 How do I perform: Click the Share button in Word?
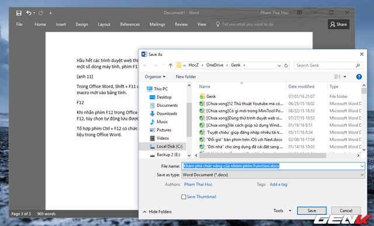pyautogui.click(x=338, y=24)
